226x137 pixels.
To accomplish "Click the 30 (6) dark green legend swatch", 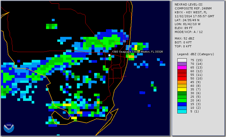I will (182, 93).
